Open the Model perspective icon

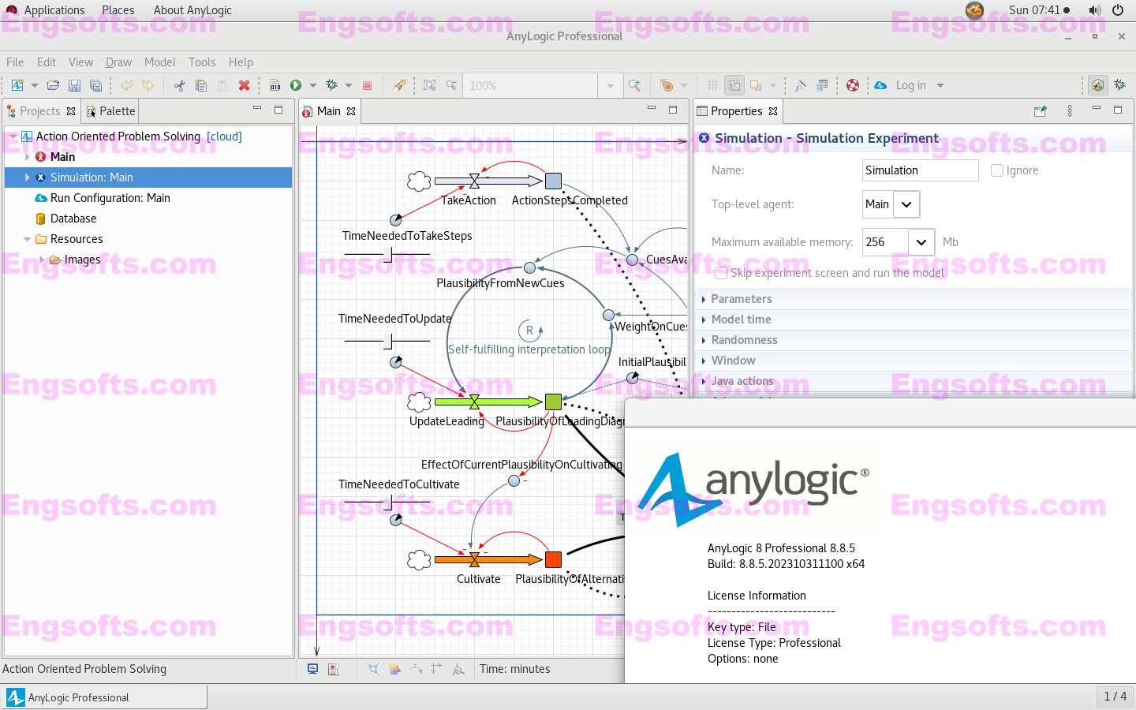(x=1097, y=85)
